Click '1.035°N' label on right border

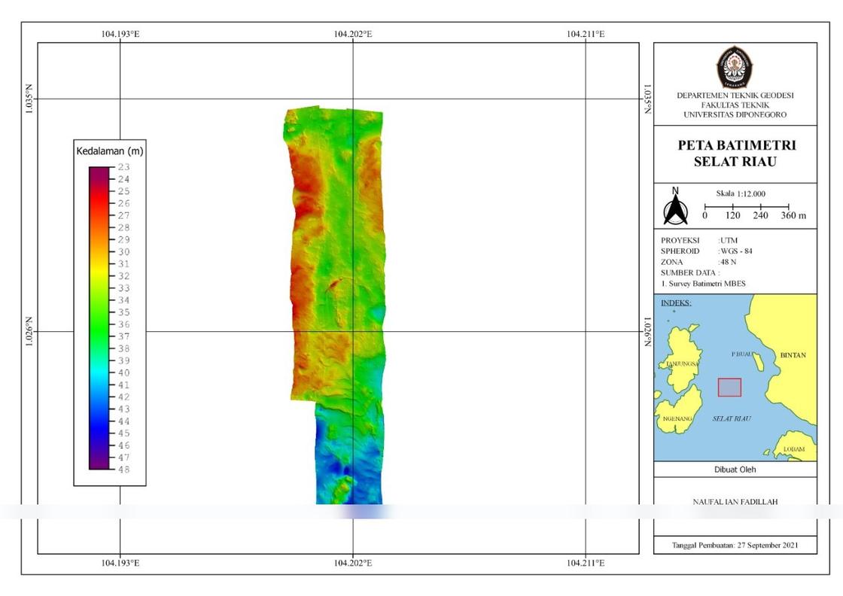click(648, 99)
